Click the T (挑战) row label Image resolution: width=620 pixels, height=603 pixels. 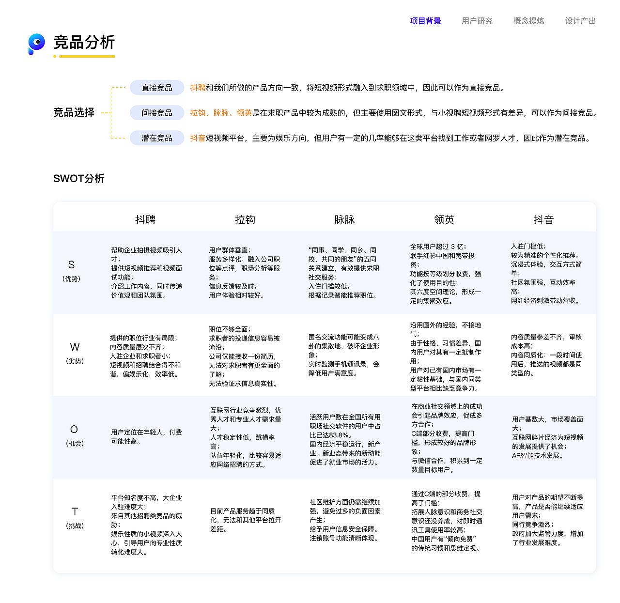click(x=75, y=518)
